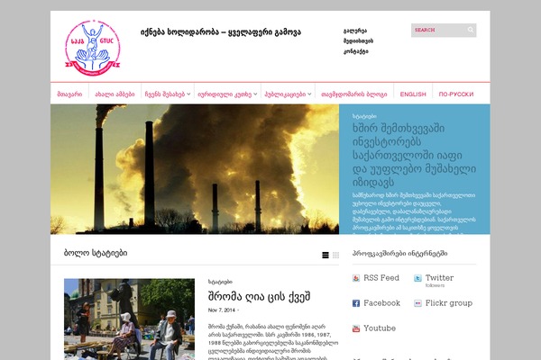This screenshot has height=360, width=541.
Task: Open the smokestacks featured banner image
Action: [195, 169]
